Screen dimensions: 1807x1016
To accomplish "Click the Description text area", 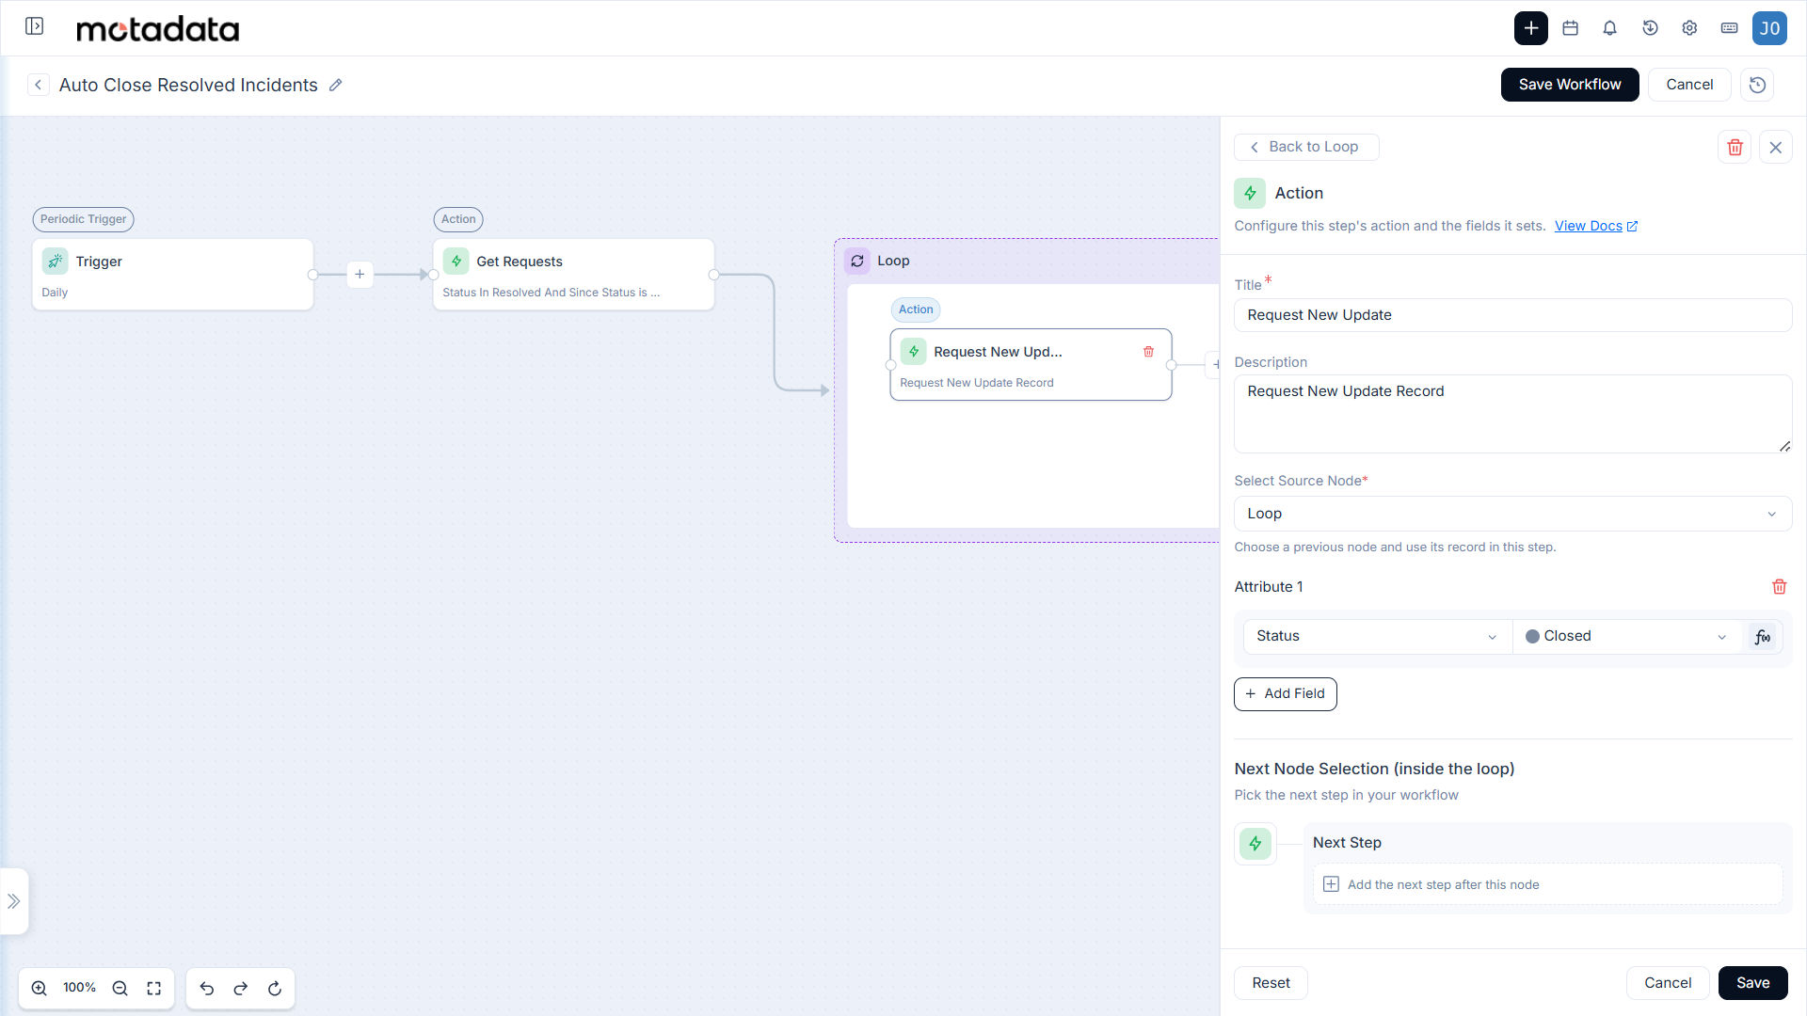I will coord(1512,414).
